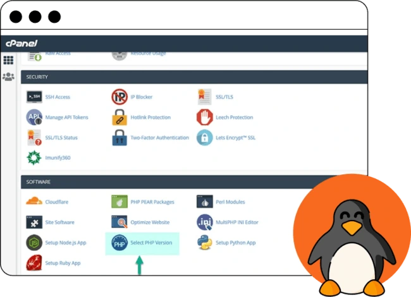Open the SSH Access link

pyautogui.click(x=58, y=97)
